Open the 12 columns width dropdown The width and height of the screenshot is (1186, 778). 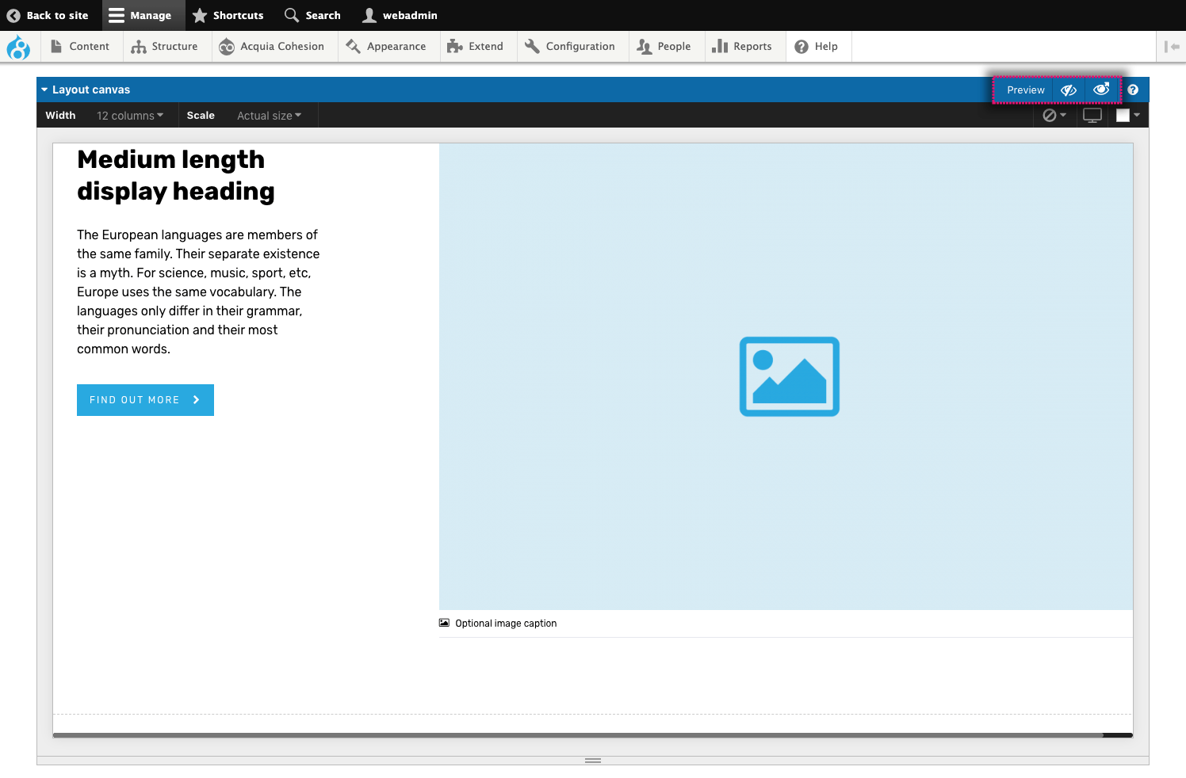click(129, 115)
